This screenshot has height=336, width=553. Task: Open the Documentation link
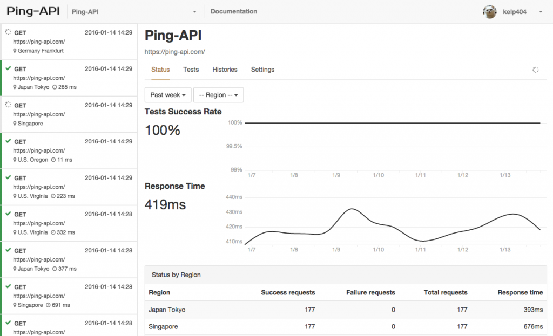coord(234,11)
